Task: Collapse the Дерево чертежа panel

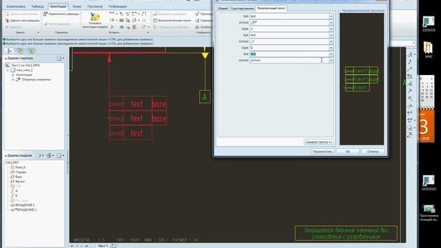Action: [x=6, y=58]
